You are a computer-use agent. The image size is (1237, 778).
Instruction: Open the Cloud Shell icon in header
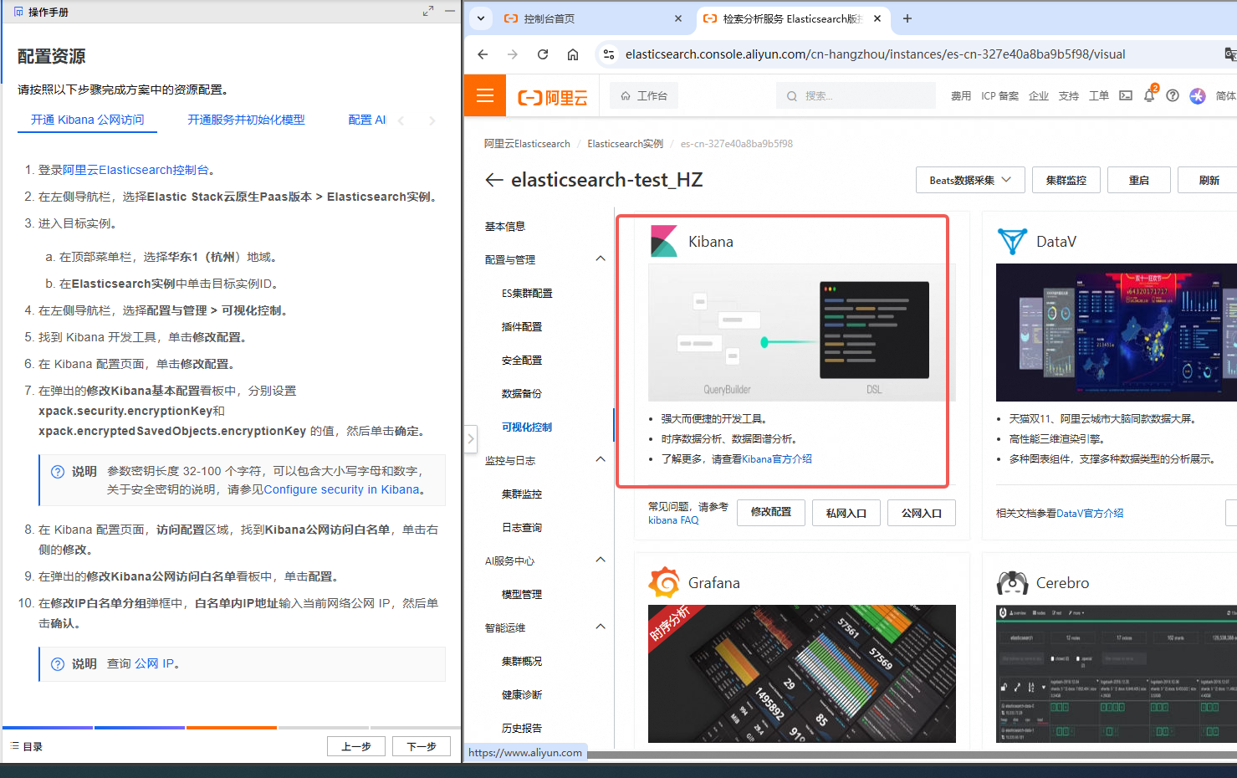pos(1126,96)
